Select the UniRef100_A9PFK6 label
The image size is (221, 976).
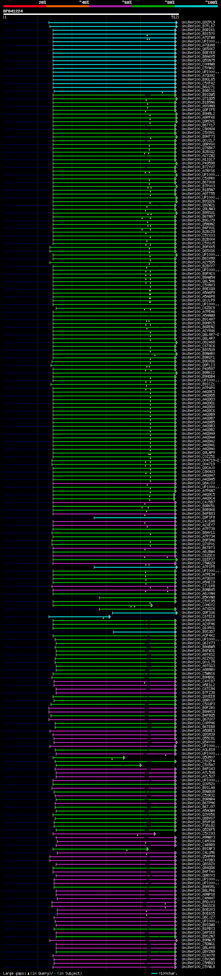[x=198, y=117]
